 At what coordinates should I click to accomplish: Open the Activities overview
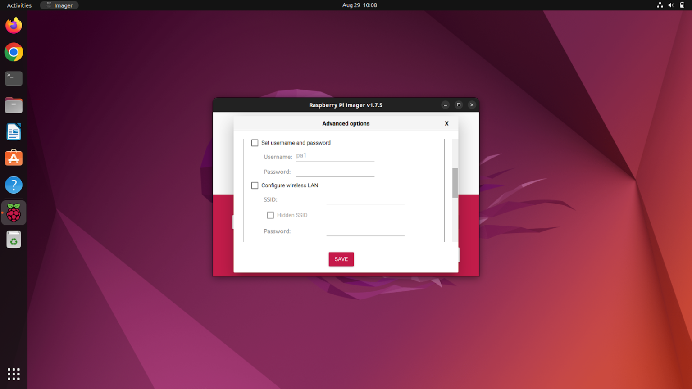coord(19,5)
